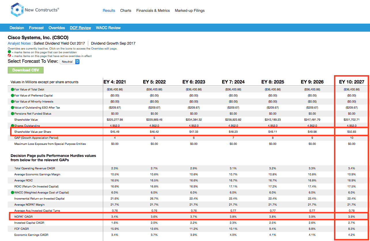Screen dimensions: 370x241
Task: Click the Invested Capital CAGR label
Action: 29,223
